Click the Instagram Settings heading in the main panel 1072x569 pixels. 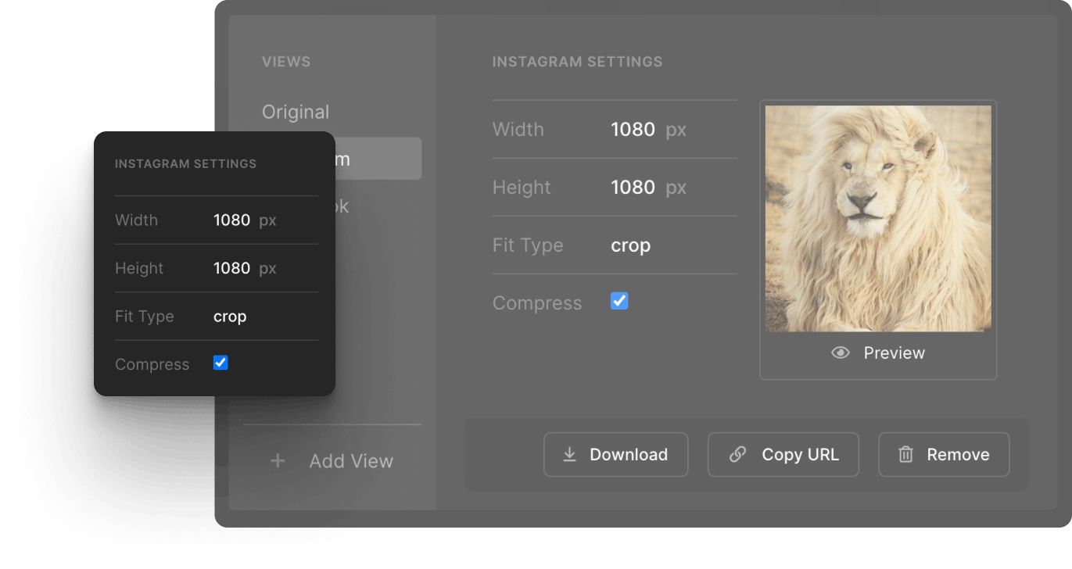pos(577,62)
